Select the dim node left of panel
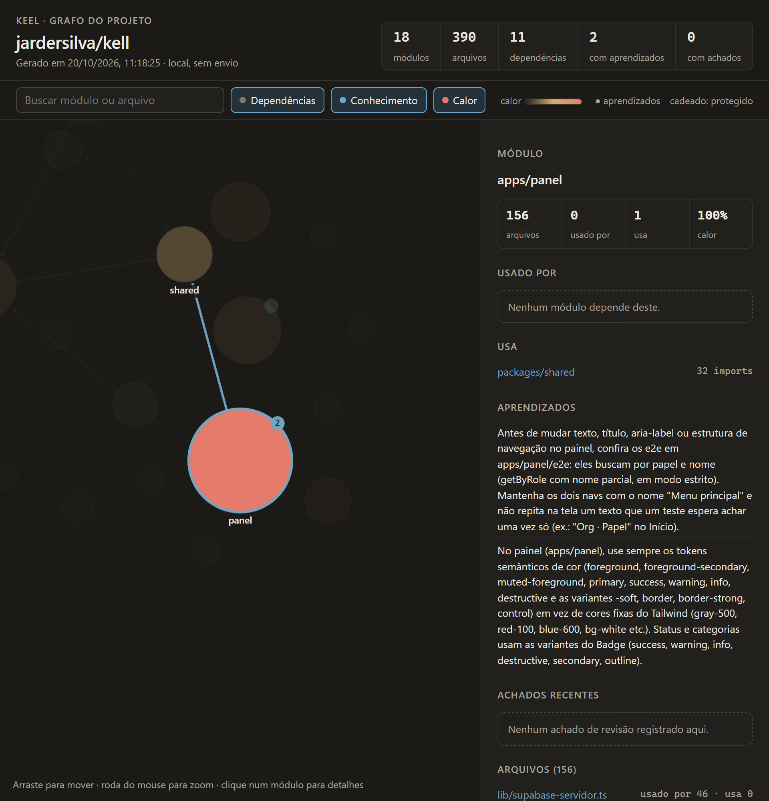 [150, 480]
